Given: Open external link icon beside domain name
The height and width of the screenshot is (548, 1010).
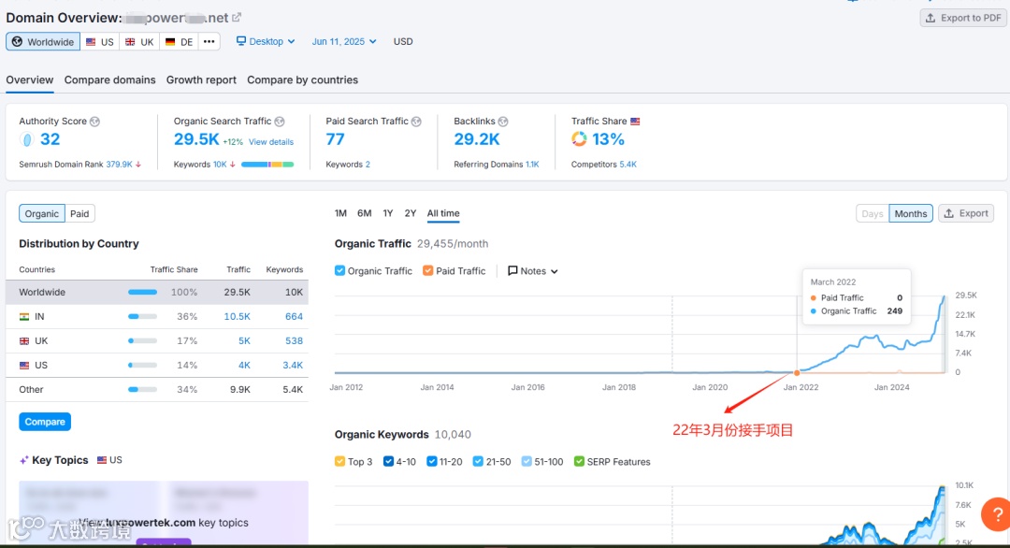Looking at the screenshot, I should 237,18.
